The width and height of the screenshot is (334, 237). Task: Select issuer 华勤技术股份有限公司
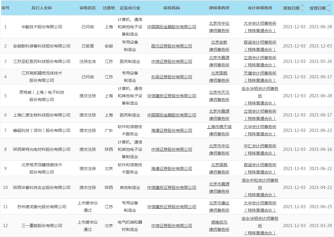42,27
